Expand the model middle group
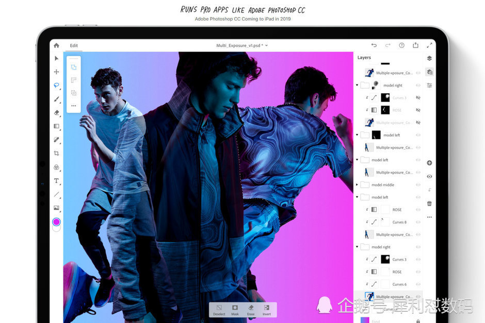The height and width of the screenshot is (323, 485). [357, 184]
